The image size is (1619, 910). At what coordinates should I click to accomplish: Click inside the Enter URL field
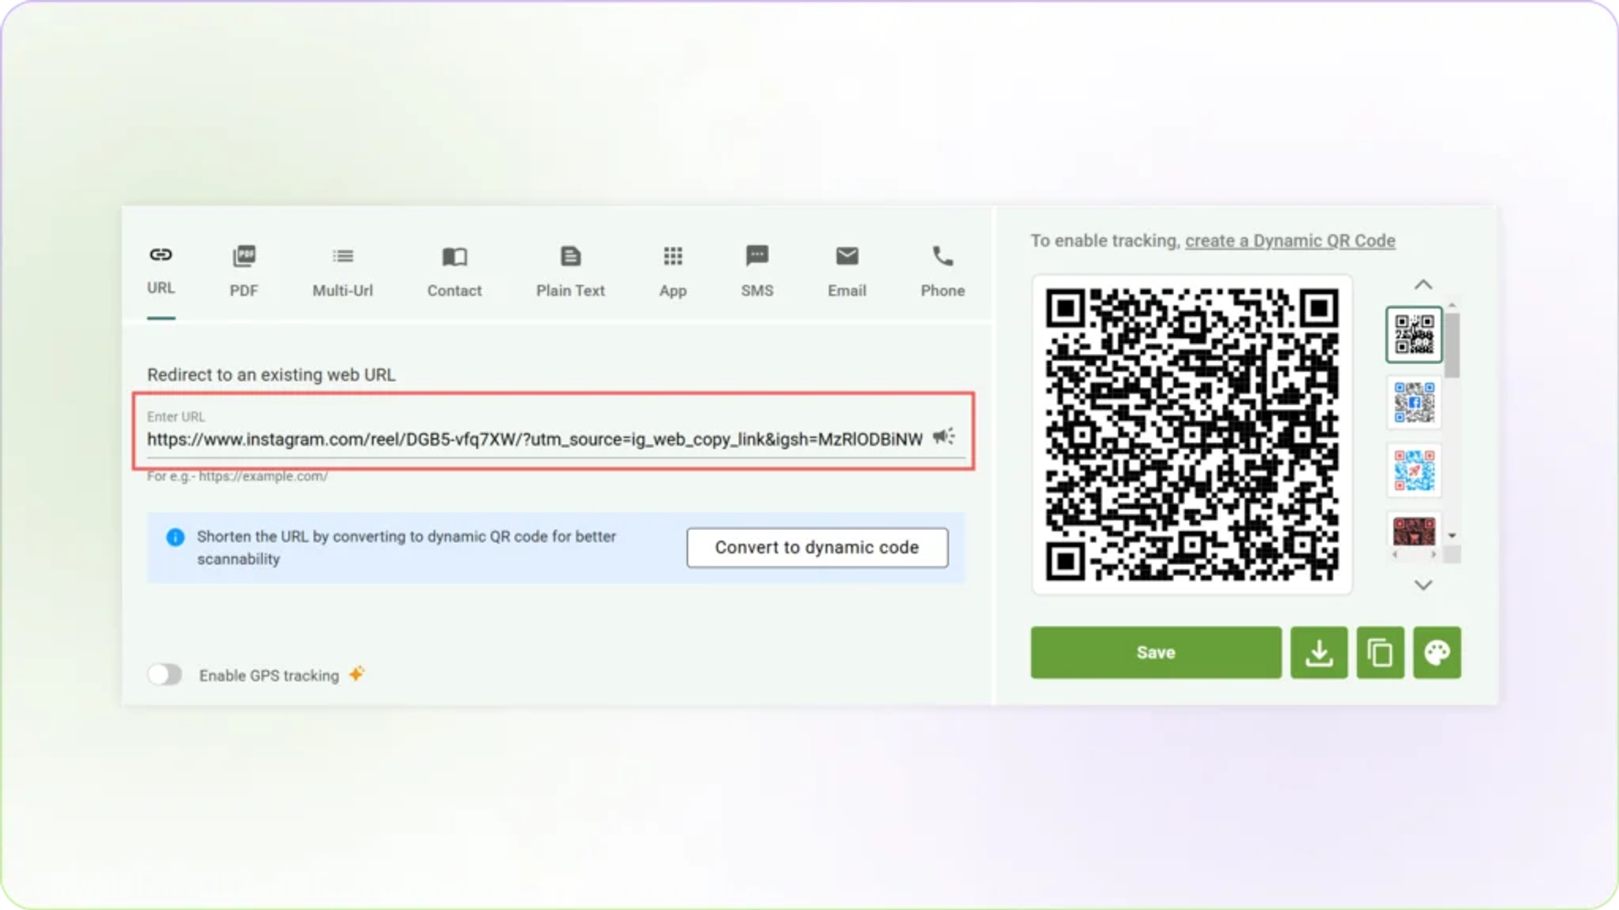pyautogui.click(x=535, y=439)
